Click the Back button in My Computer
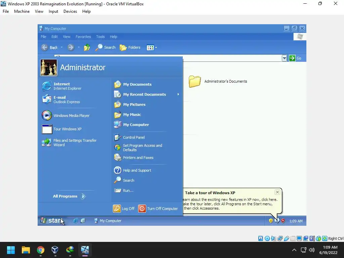 click(50, 47)
